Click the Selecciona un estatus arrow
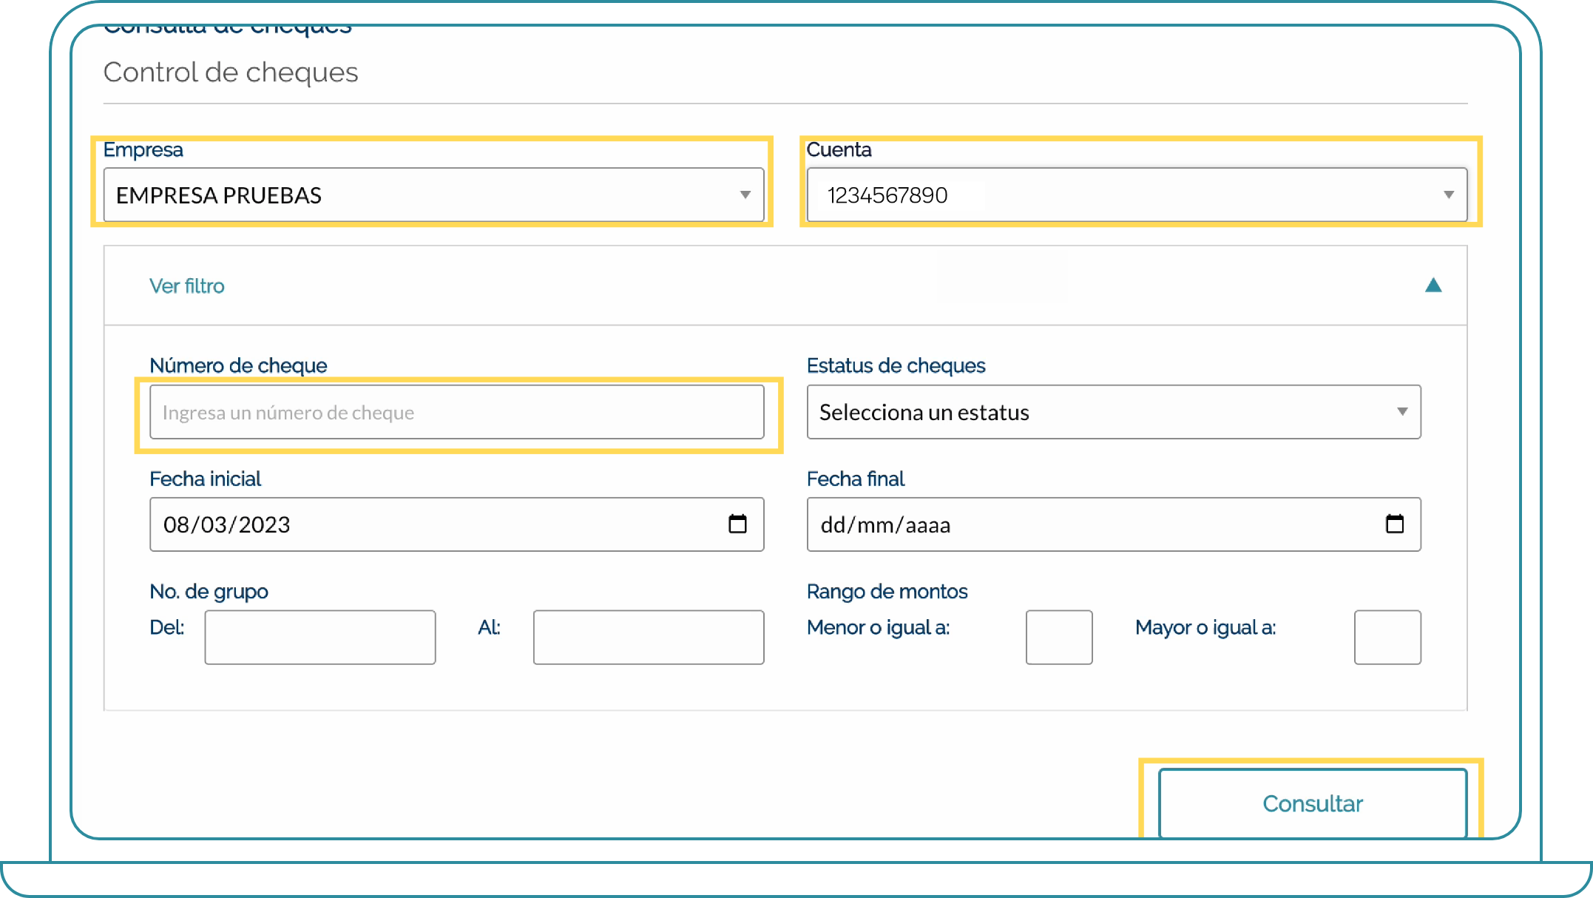The width and height of the screenshot is (1593, 898). coord(1402,412)
